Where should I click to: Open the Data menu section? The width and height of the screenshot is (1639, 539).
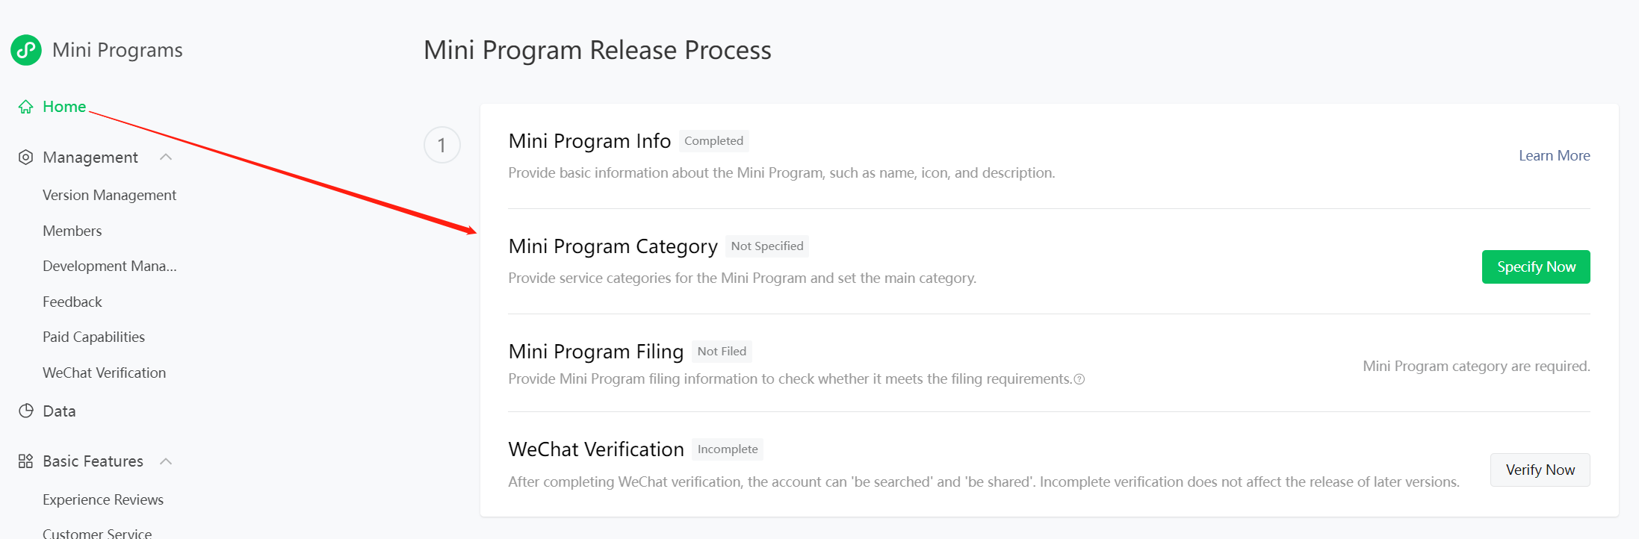point(59,411)
